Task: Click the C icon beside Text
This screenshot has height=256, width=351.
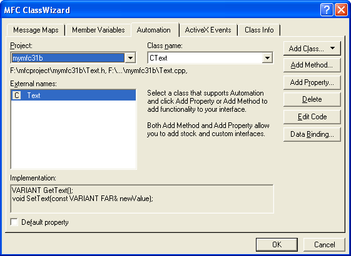Action: pos(16,96)
